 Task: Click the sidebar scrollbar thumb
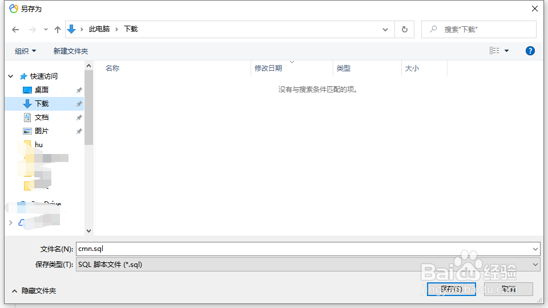[x=89, y=107]
